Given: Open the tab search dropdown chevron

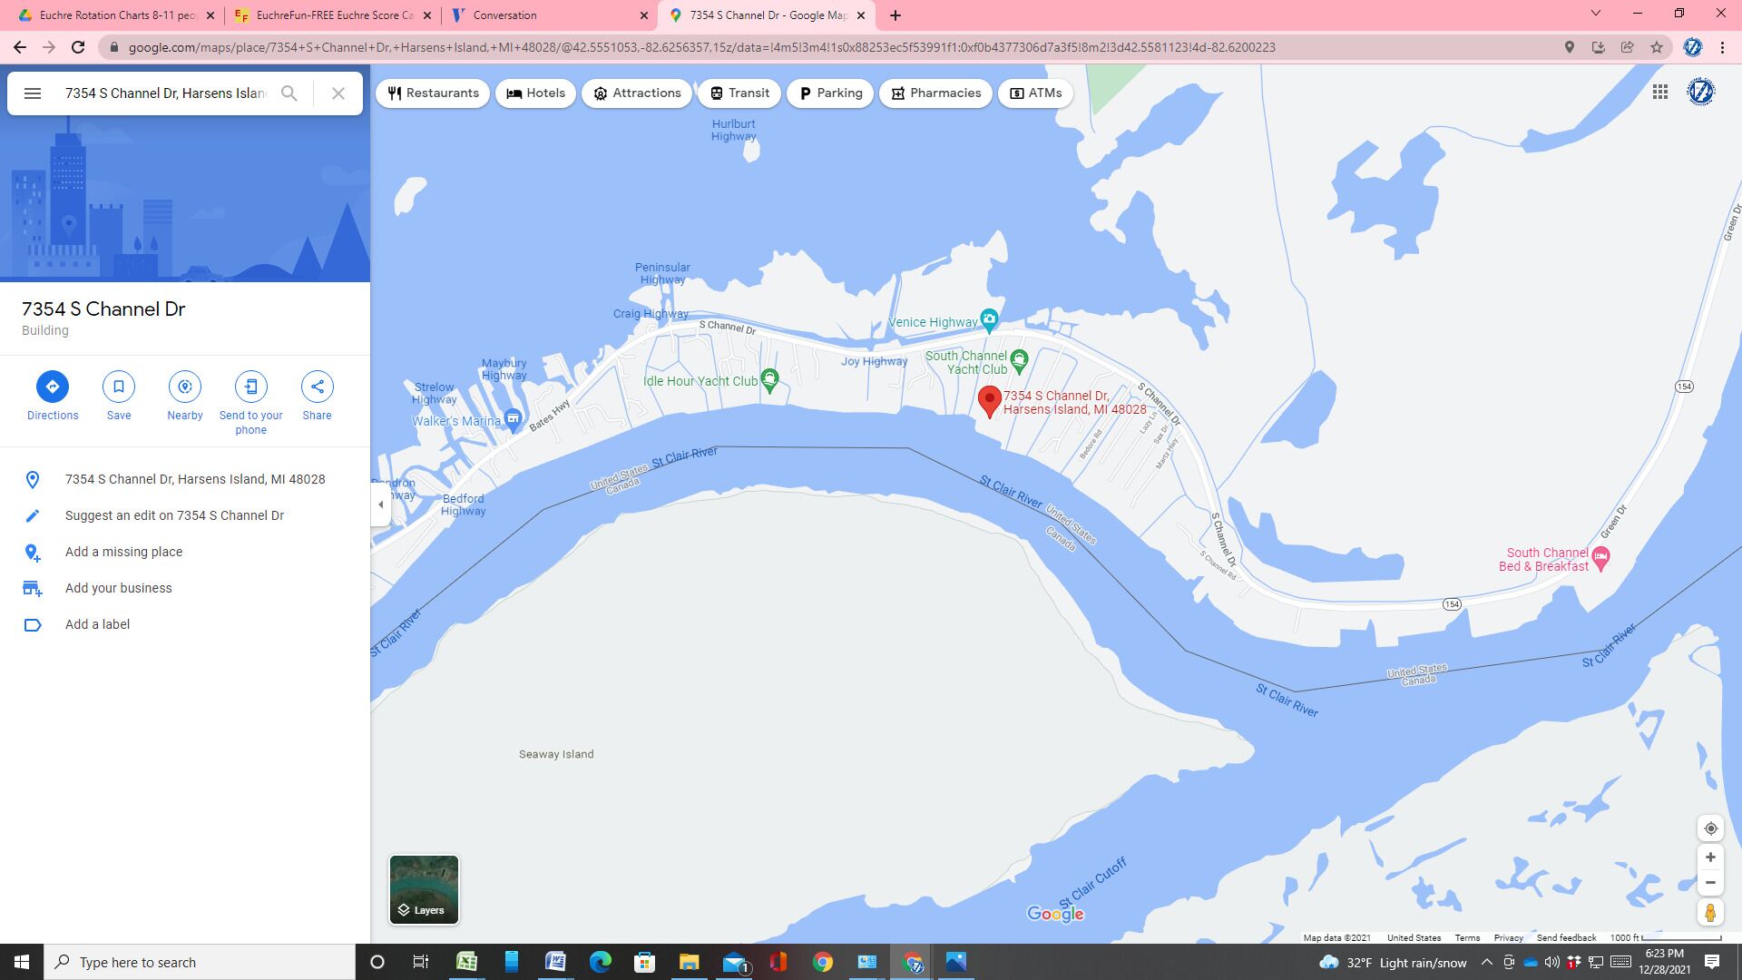Looking at the screenshot, I should pyautogui.click(x=1595, y=14).
